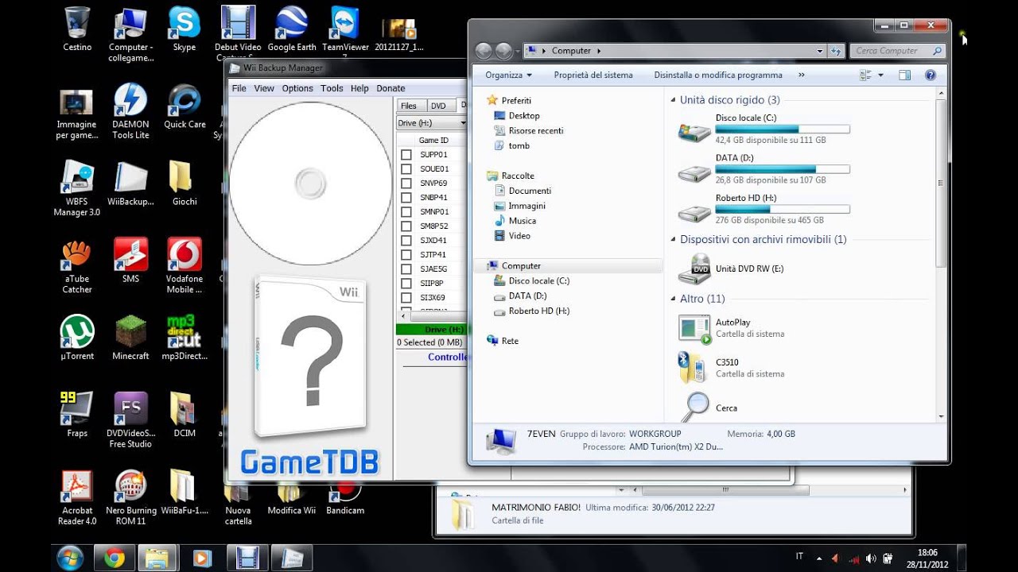This screenshot has height=572, width=1018.
Task: Open DVDVideoSoft Free Studio shortcut
Action: click(130, 420)
